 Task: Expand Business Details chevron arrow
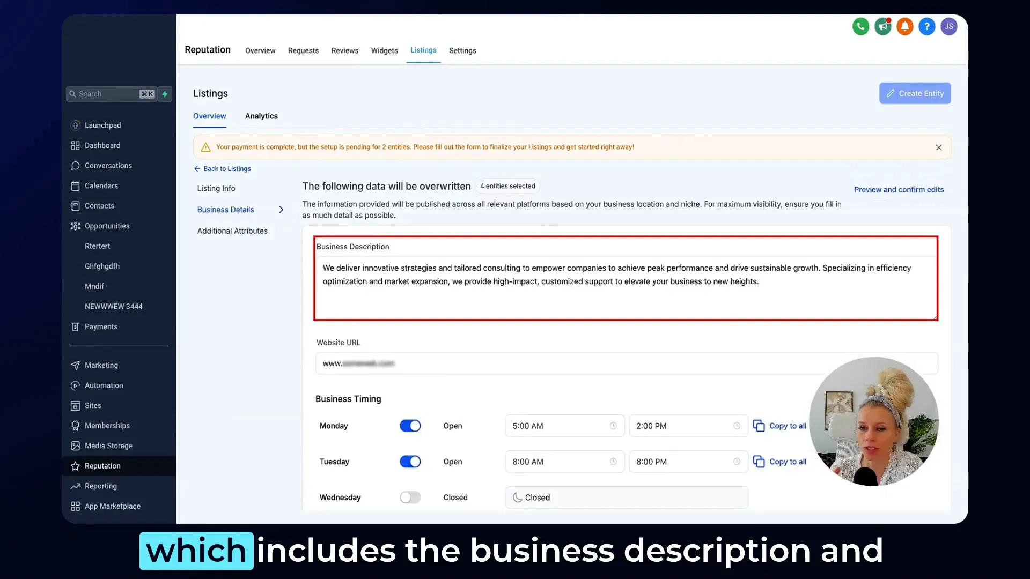coord(281,210)
